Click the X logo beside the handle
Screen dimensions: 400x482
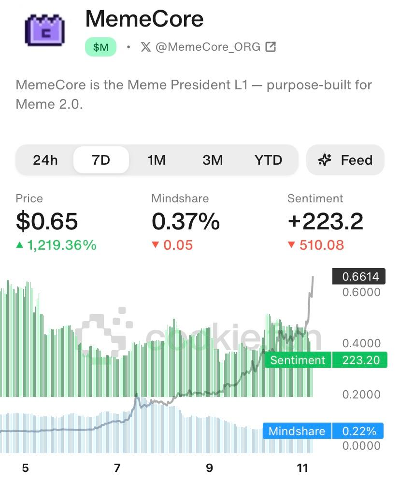(x=146, y=47)
